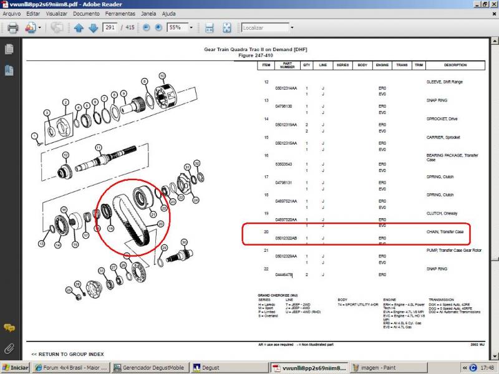Click the Print icon in toolbar
Viewport: 499px width, 374px height.
[12, 27]
